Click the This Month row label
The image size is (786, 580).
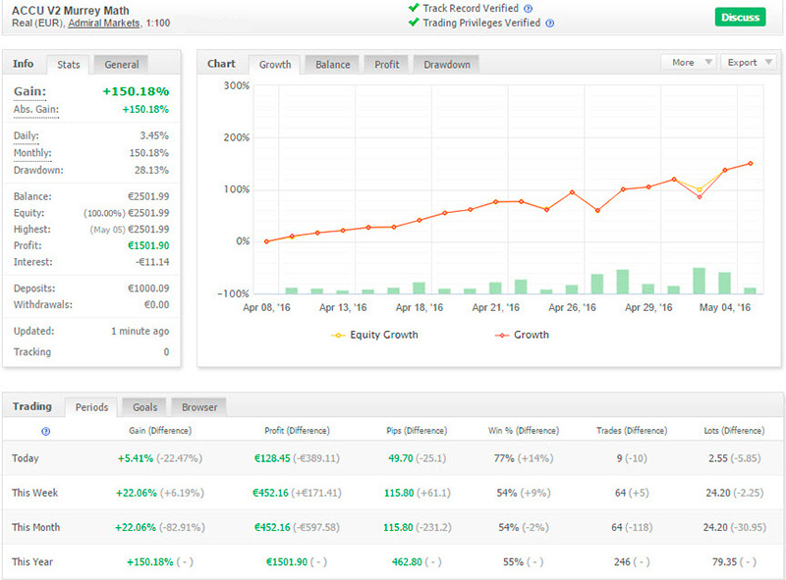coord(35,527)
